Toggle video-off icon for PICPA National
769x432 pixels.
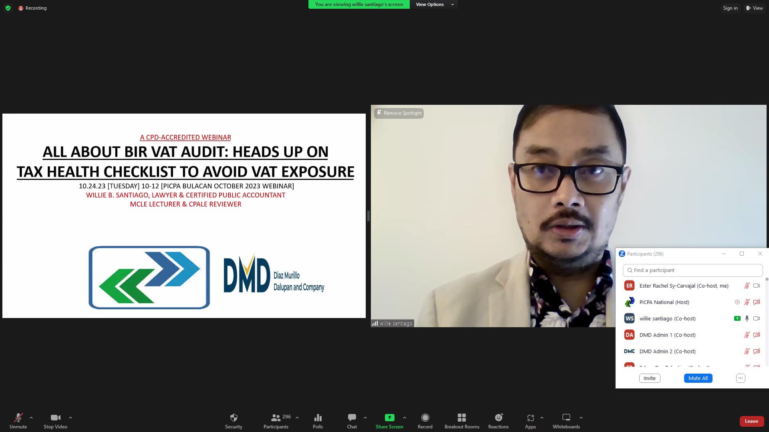[757, 302]
